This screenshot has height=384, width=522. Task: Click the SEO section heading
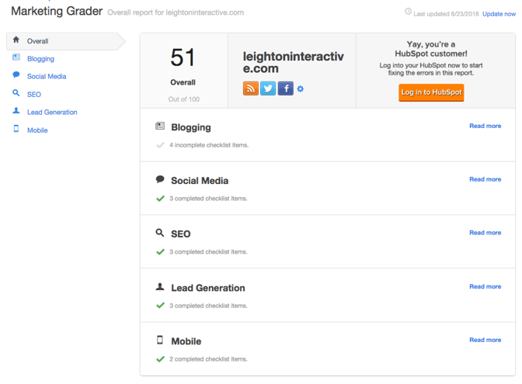click(x=181, y=234)
